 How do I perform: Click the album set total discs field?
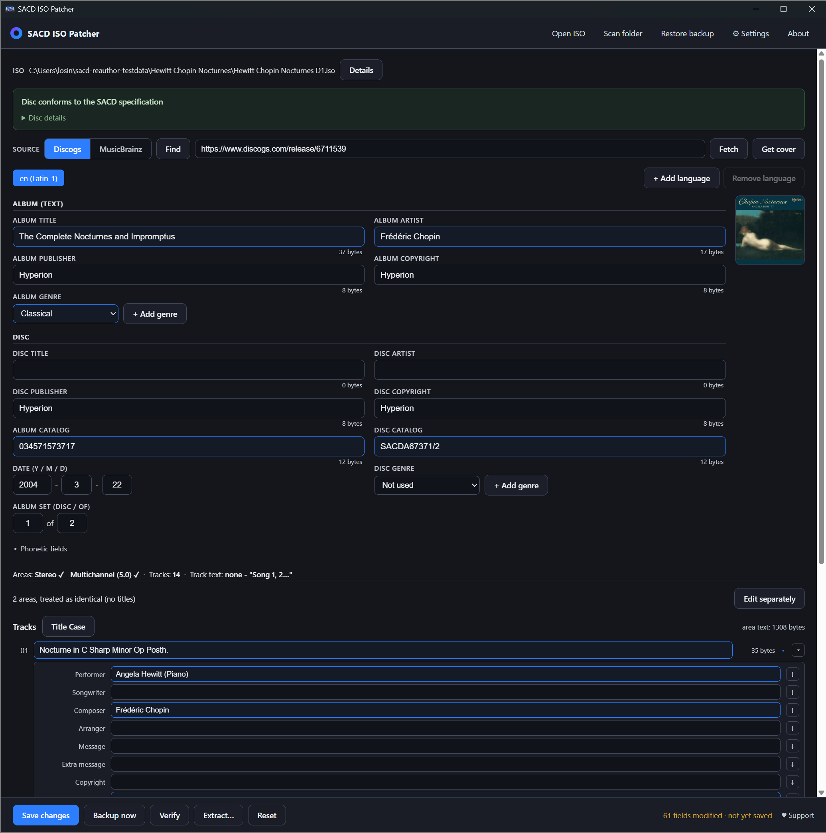[x=72, y=523]
